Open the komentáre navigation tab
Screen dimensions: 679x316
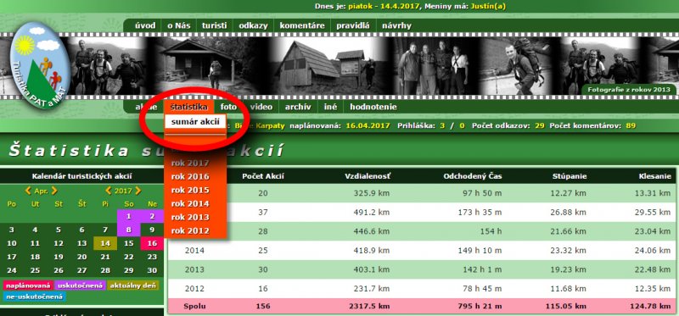point(302,25)
